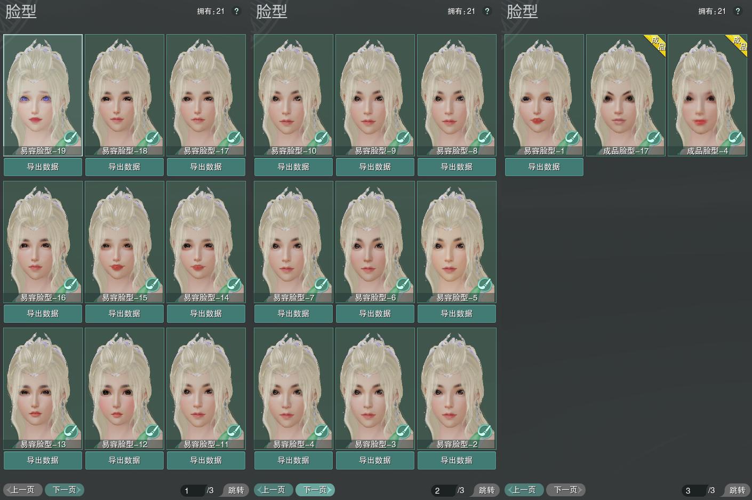Export data for 易容脸型-1
Screen dimensions: 752x500
pos(544,167)
